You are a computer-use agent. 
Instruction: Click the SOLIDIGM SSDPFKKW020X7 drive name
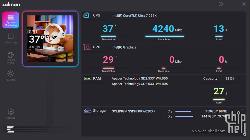pyautogui.click(x=133, y=111)
